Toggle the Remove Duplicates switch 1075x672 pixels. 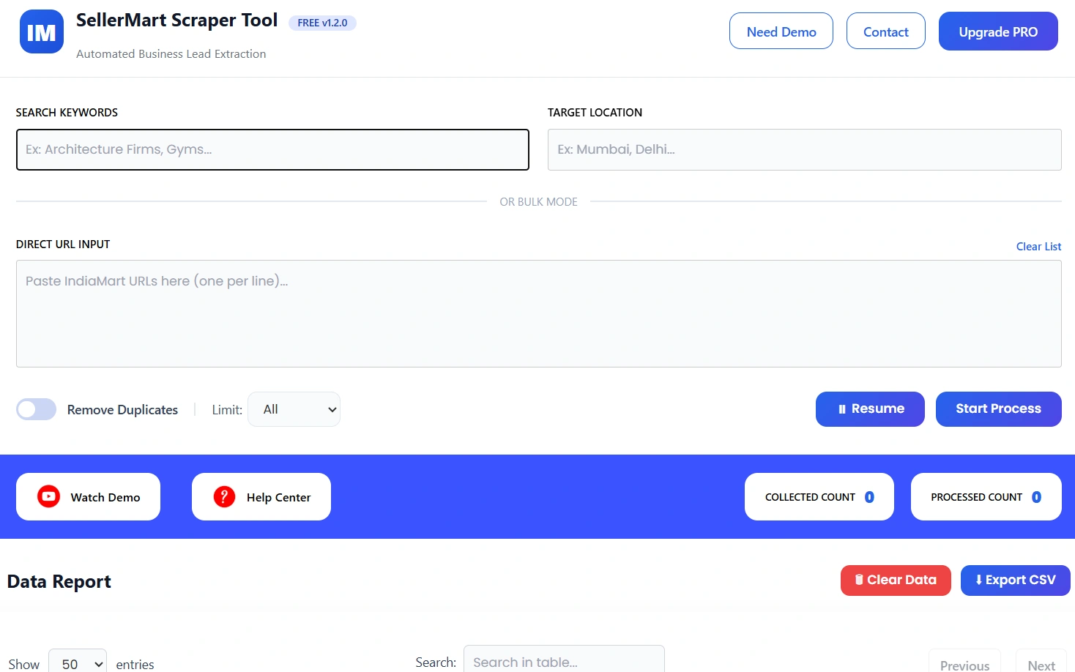coord(37,409)
